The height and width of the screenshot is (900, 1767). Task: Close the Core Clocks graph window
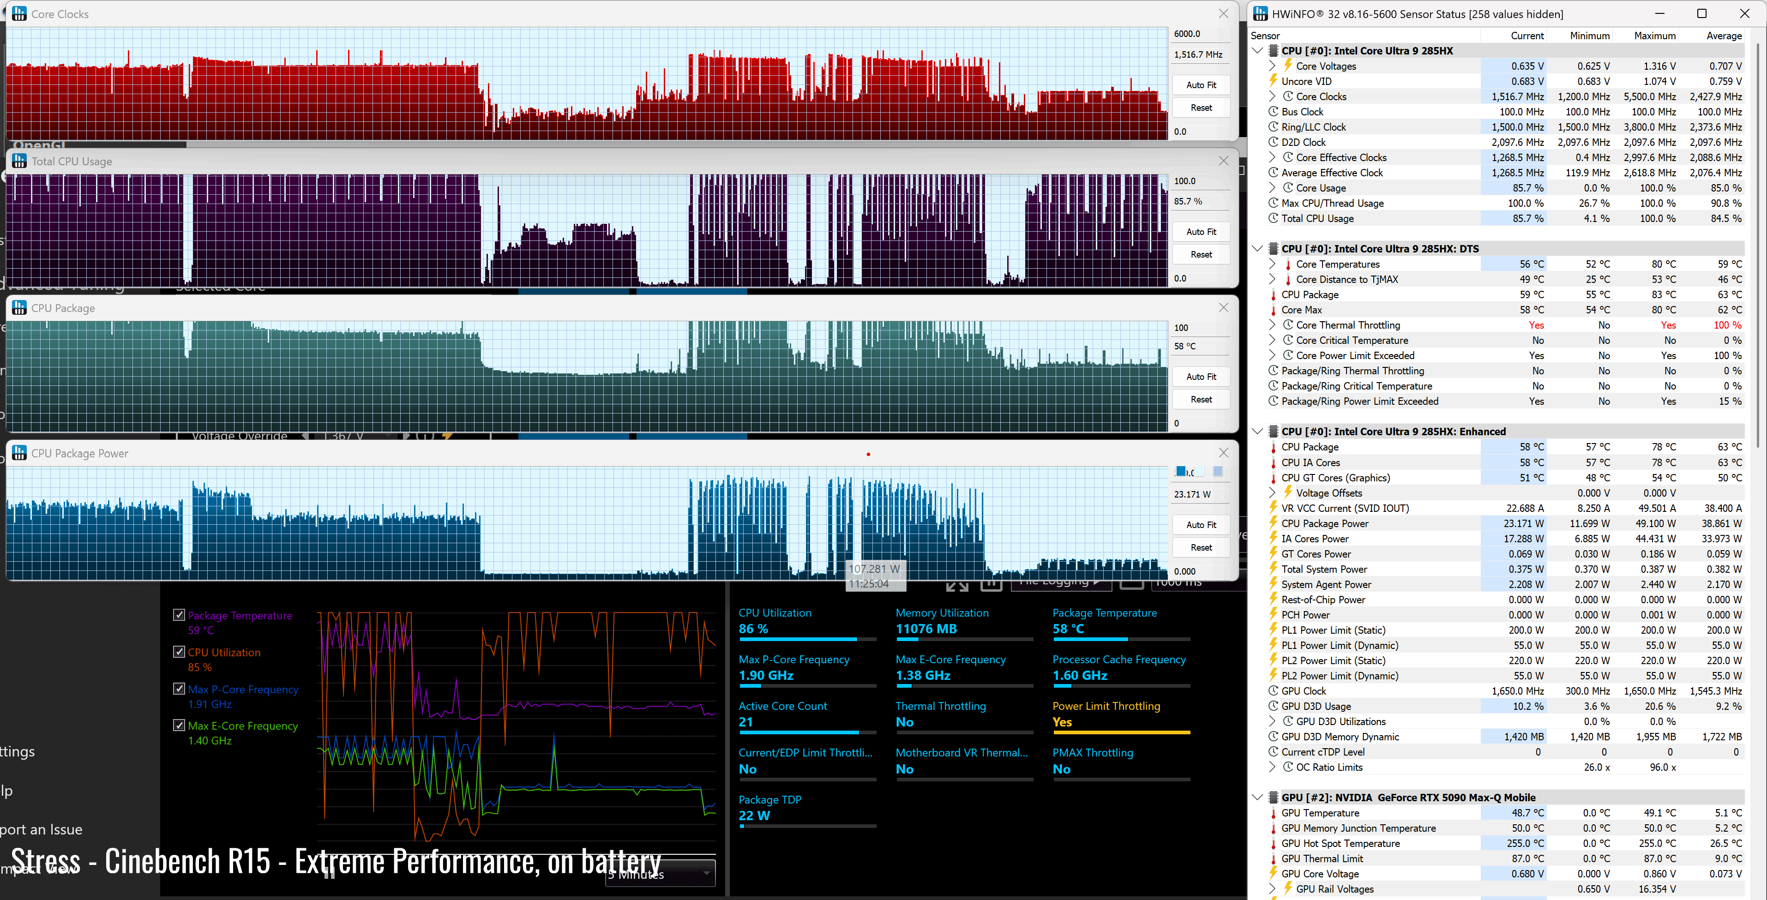click(1223, 14)
